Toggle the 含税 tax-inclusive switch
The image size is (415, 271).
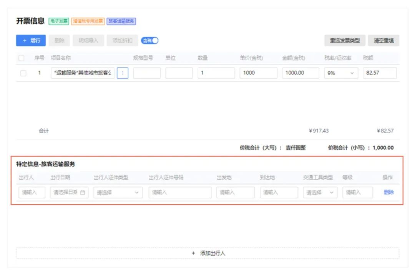(150, 40)
